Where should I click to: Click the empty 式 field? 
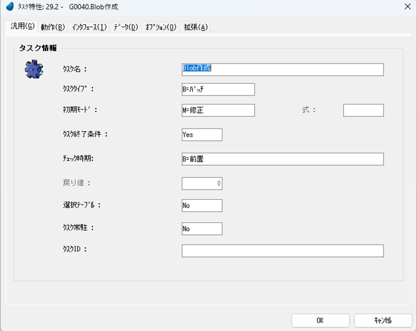pos(363,110)
